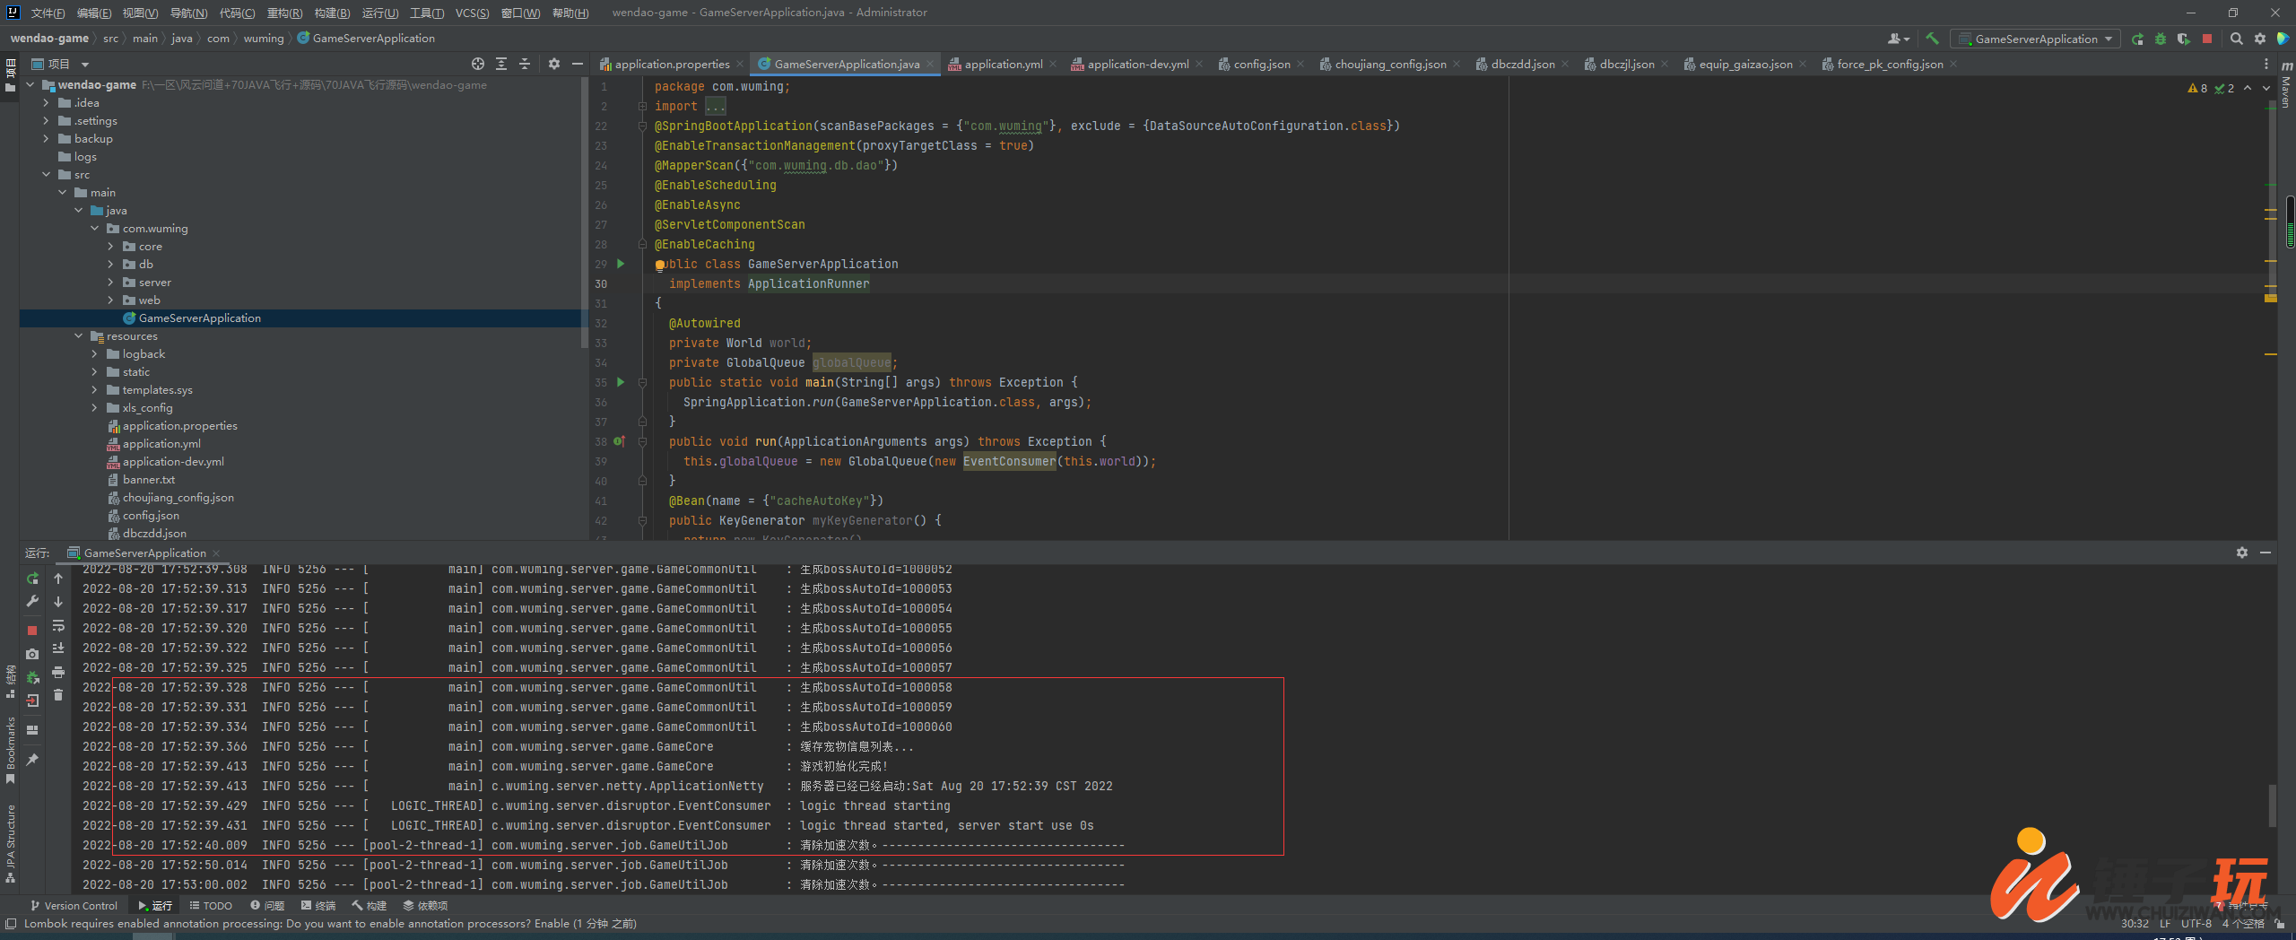The height and width of the screenshot is (940, 2296).
Task: Hide the Project panel with minus icon
Action: click(x=578, y=64)
